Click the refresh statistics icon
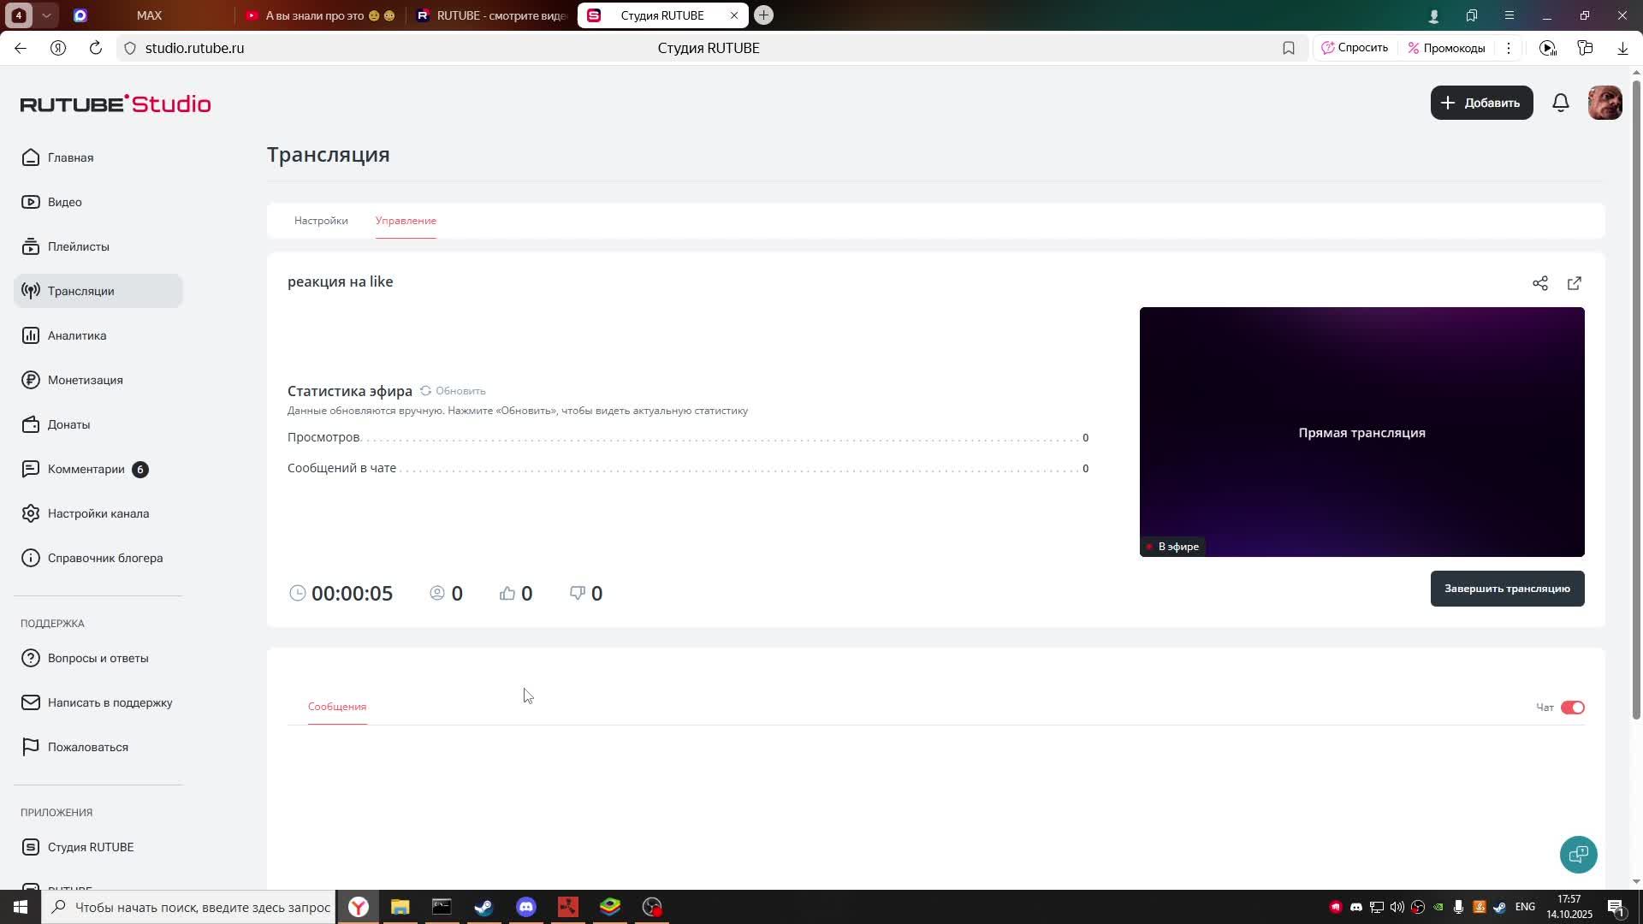This screenshot has height=924, width=1643. pos(425,391)
